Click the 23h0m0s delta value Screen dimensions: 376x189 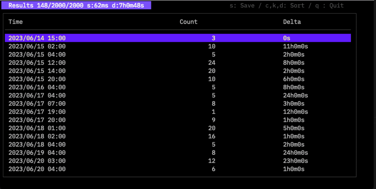click(295, 161)
